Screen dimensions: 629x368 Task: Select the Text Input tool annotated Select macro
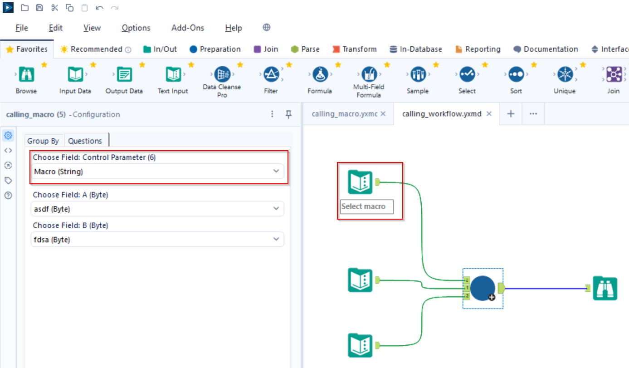pos(360,182)
